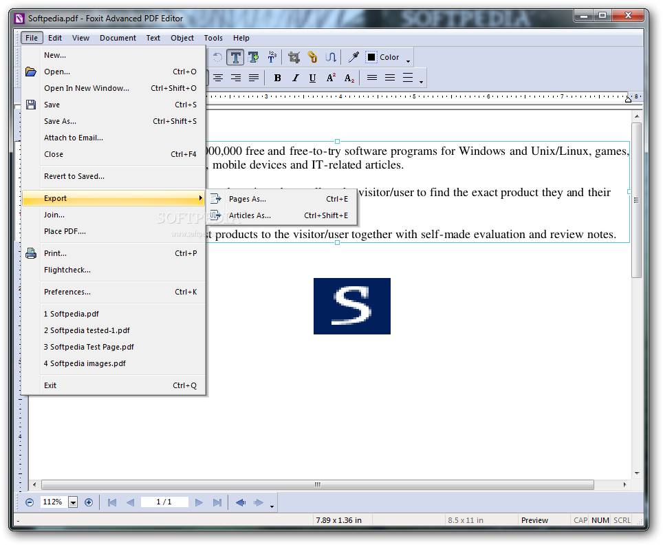Screen dimensions: 663x545
Task: Choose Exit from File menu
Action: point(113,385)
